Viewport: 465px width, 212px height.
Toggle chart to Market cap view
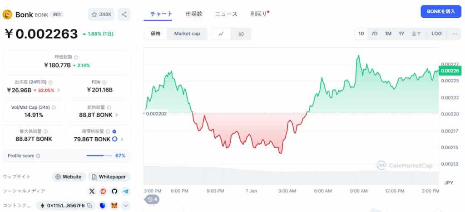(187, 34)
